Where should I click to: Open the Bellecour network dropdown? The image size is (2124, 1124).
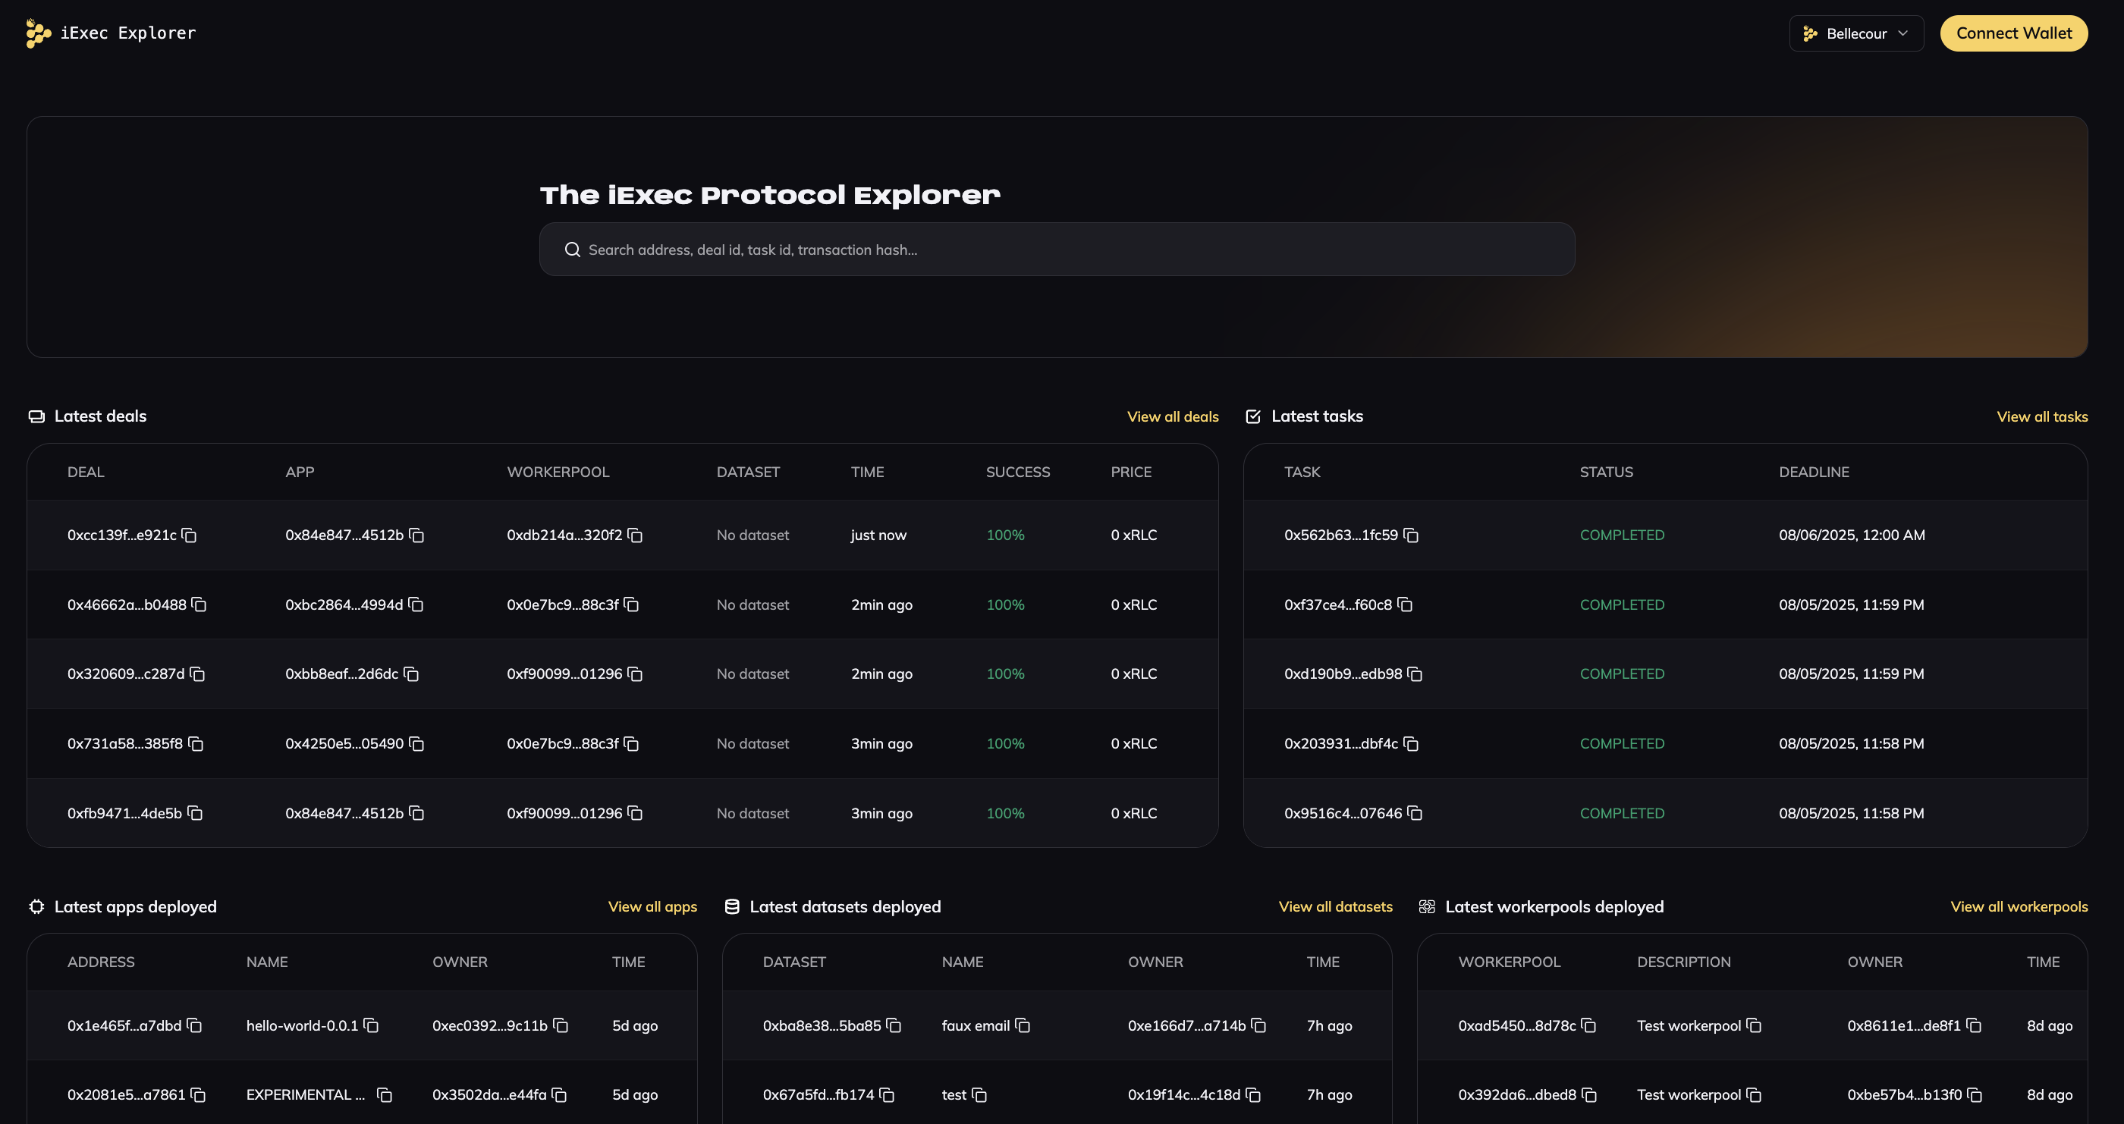coord(1856,33)
